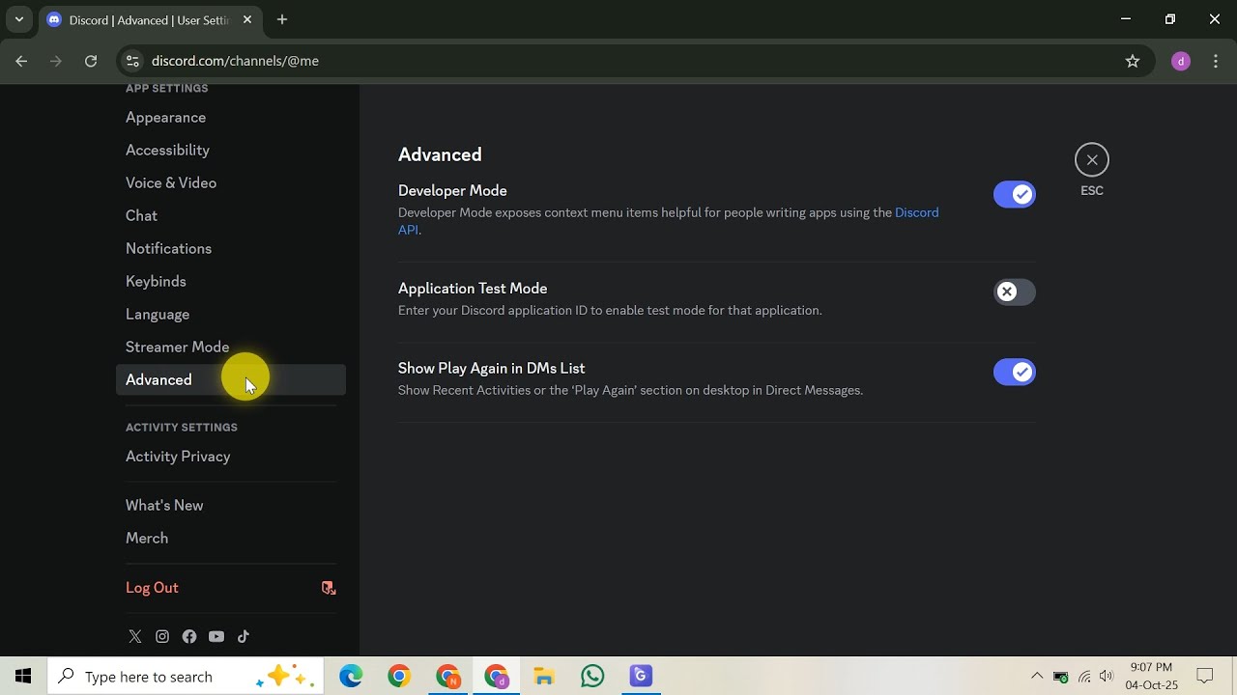Image resolution: width=1237 pixels, height=695 pixels.
Task: Bookmark this page with the star icon
Action: (x=1133, y=61)
